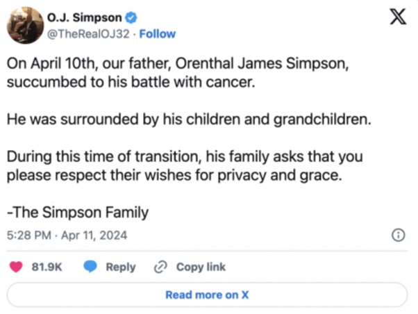Click the chain link copy icon
Viewport: 418px width, 314px height.
coord(161,267)
